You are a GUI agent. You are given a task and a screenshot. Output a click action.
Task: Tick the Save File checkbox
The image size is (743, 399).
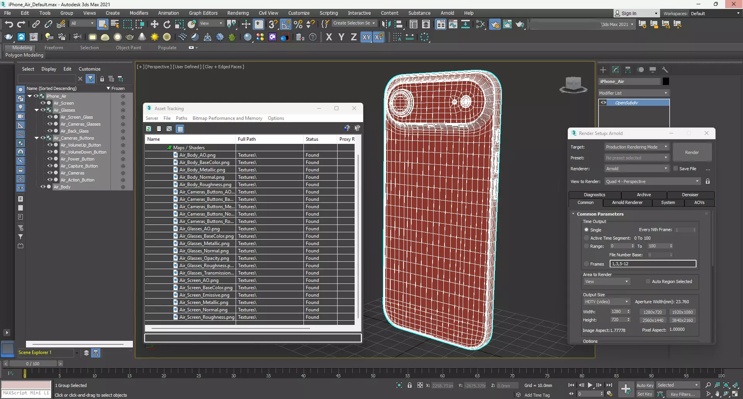[x=676, y=169]
